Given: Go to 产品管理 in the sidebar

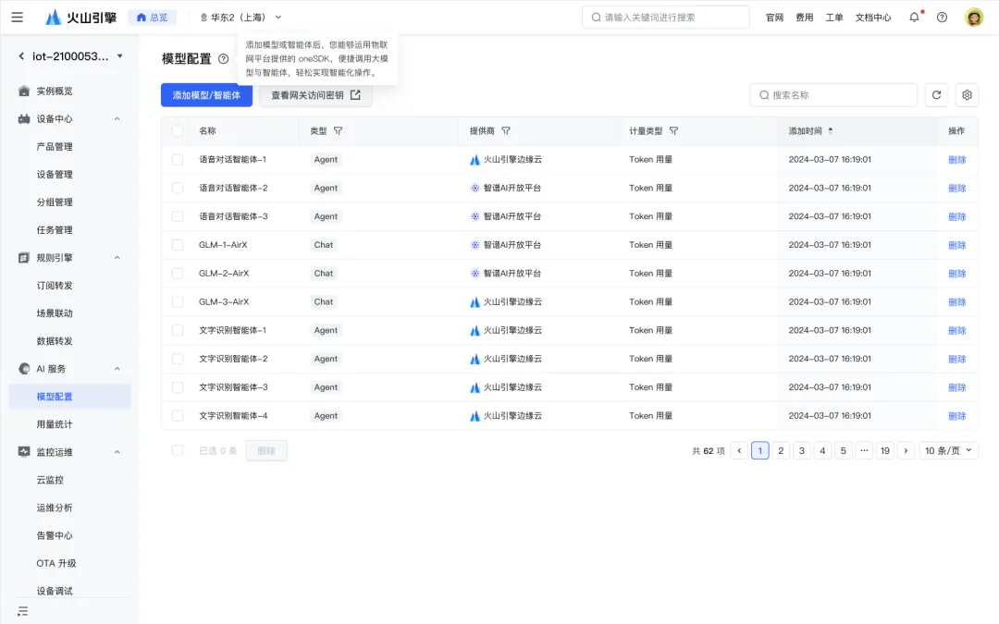Looking at the screenshot, I should pyautogui.click(x=55, y=146).
